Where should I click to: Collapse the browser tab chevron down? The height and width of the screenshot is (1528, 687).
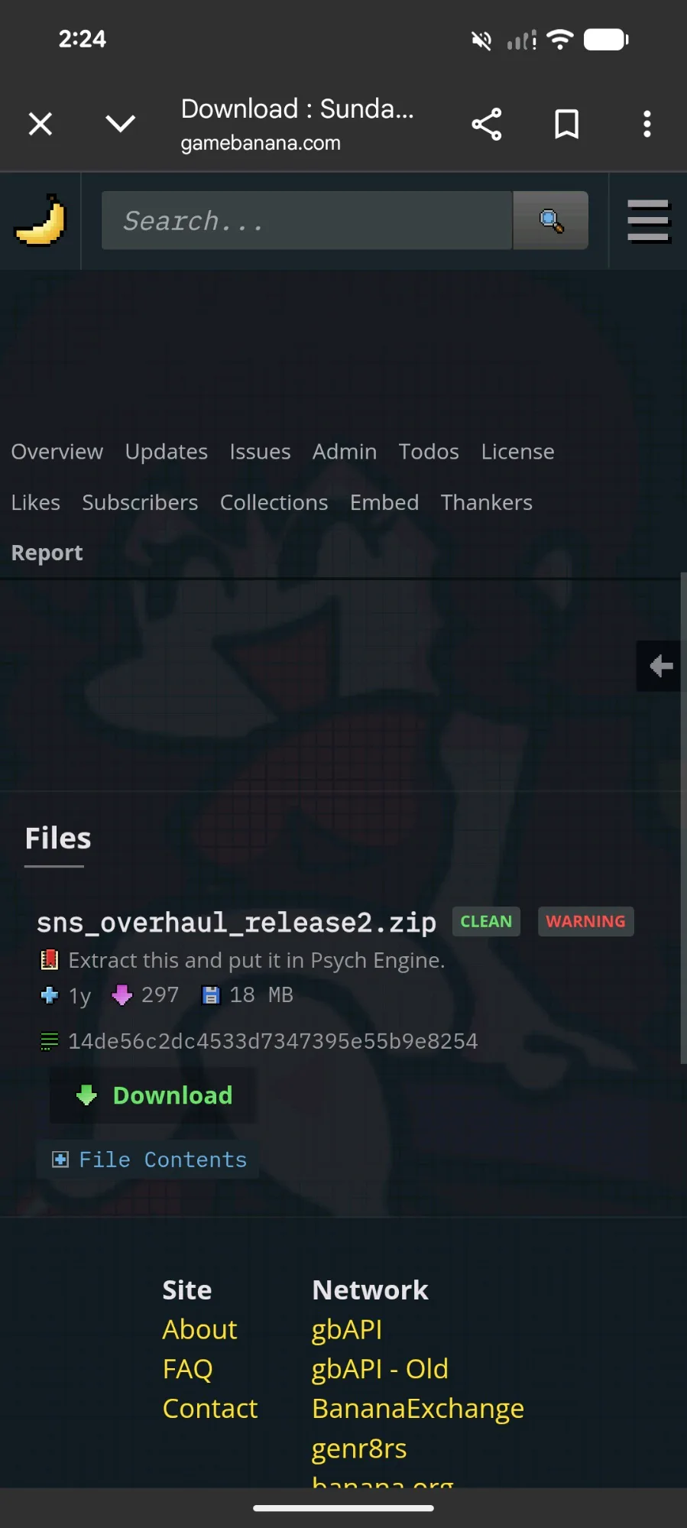pos(121,124)
